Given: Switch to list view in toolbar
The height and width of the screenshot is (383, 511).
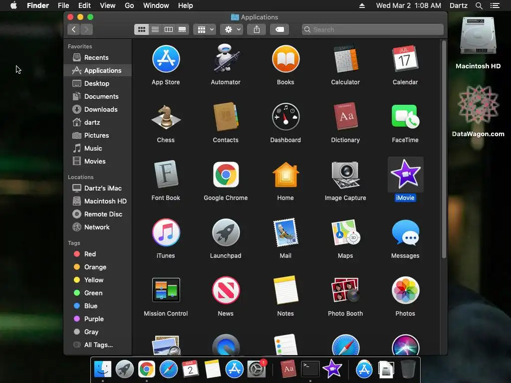Looking at the screenshot, I should coord(155,29).
